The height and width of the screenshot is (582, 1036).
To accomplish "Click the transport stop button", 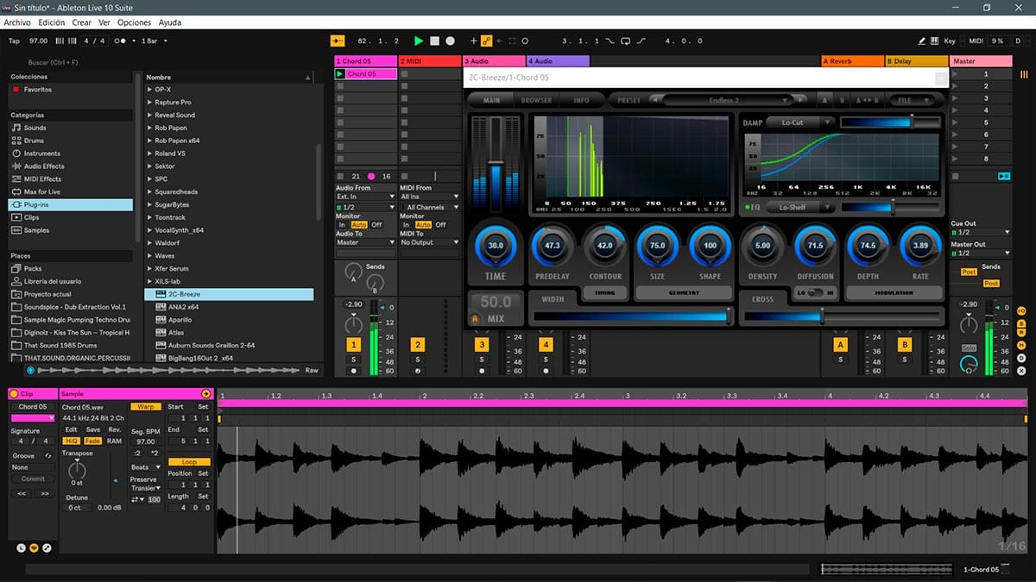I will click(434, 41).
